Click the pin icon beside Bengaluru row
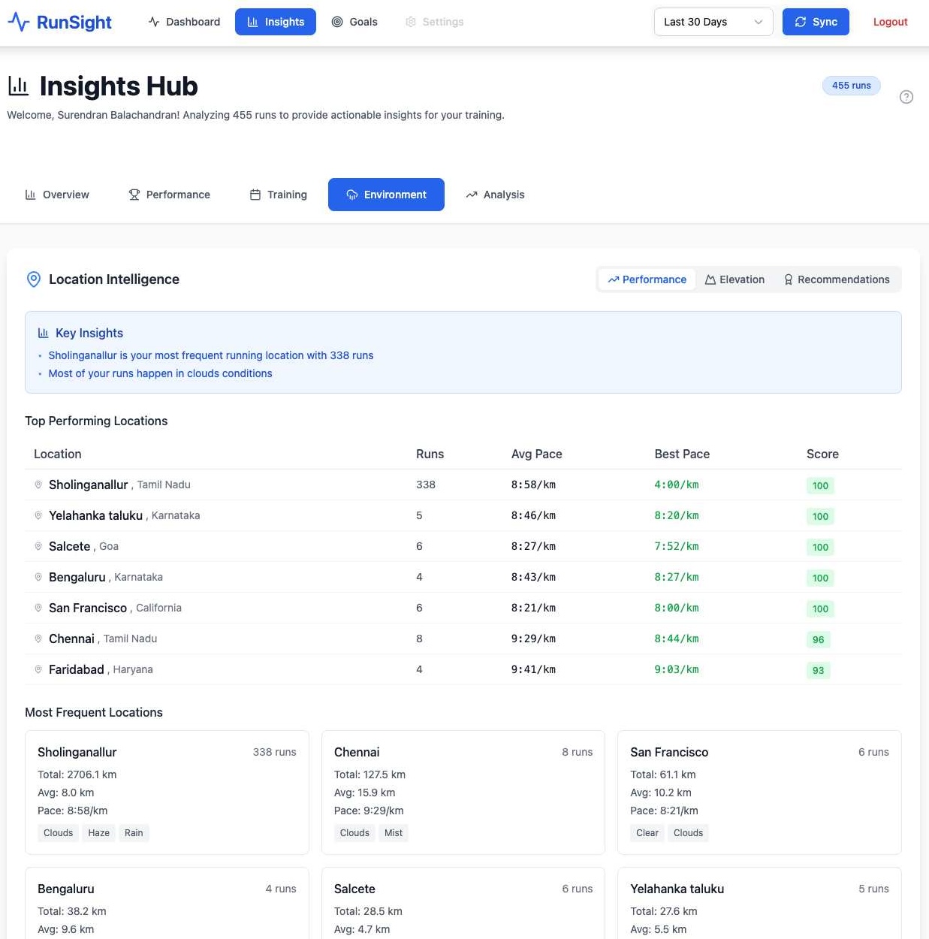 [x=38, y=577]
